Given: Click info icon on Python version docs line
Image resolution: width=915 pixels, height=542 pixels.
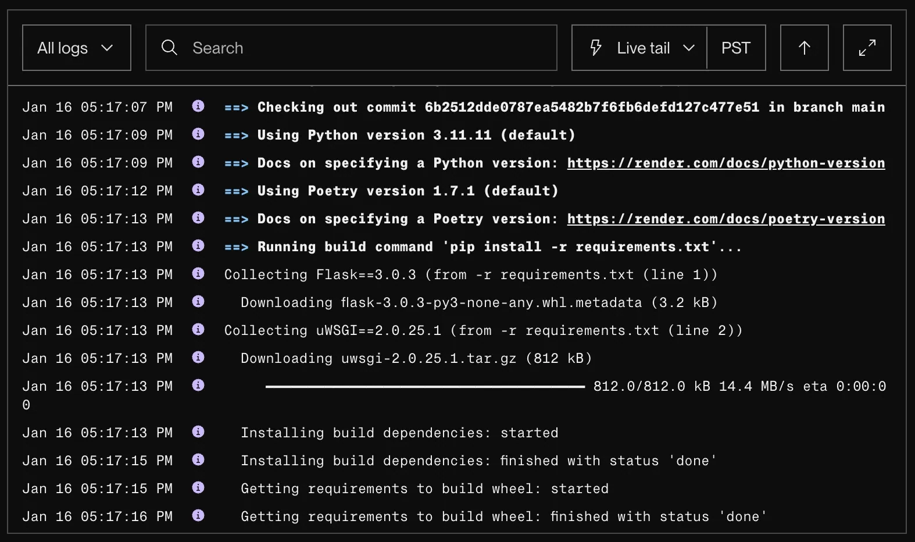Looking at the screenshot, I should 198,162.
